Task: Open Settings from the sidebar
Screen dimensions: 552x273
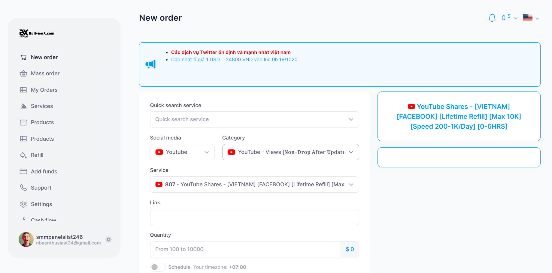Action: click(x=41, y=204)
